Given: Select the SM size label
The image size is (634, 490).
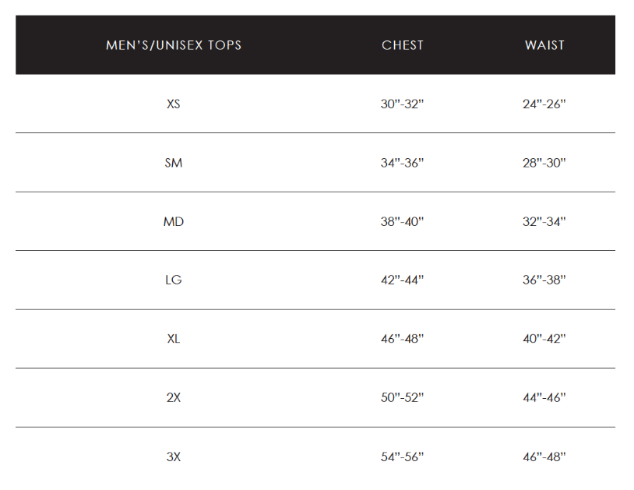Looking at the screenshot, I should [174, 163].
